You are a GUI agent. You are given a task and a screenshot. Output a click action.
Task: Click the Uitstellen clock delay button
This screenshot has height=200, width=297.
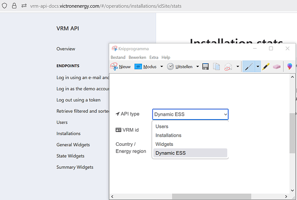[x=179, y=67]
